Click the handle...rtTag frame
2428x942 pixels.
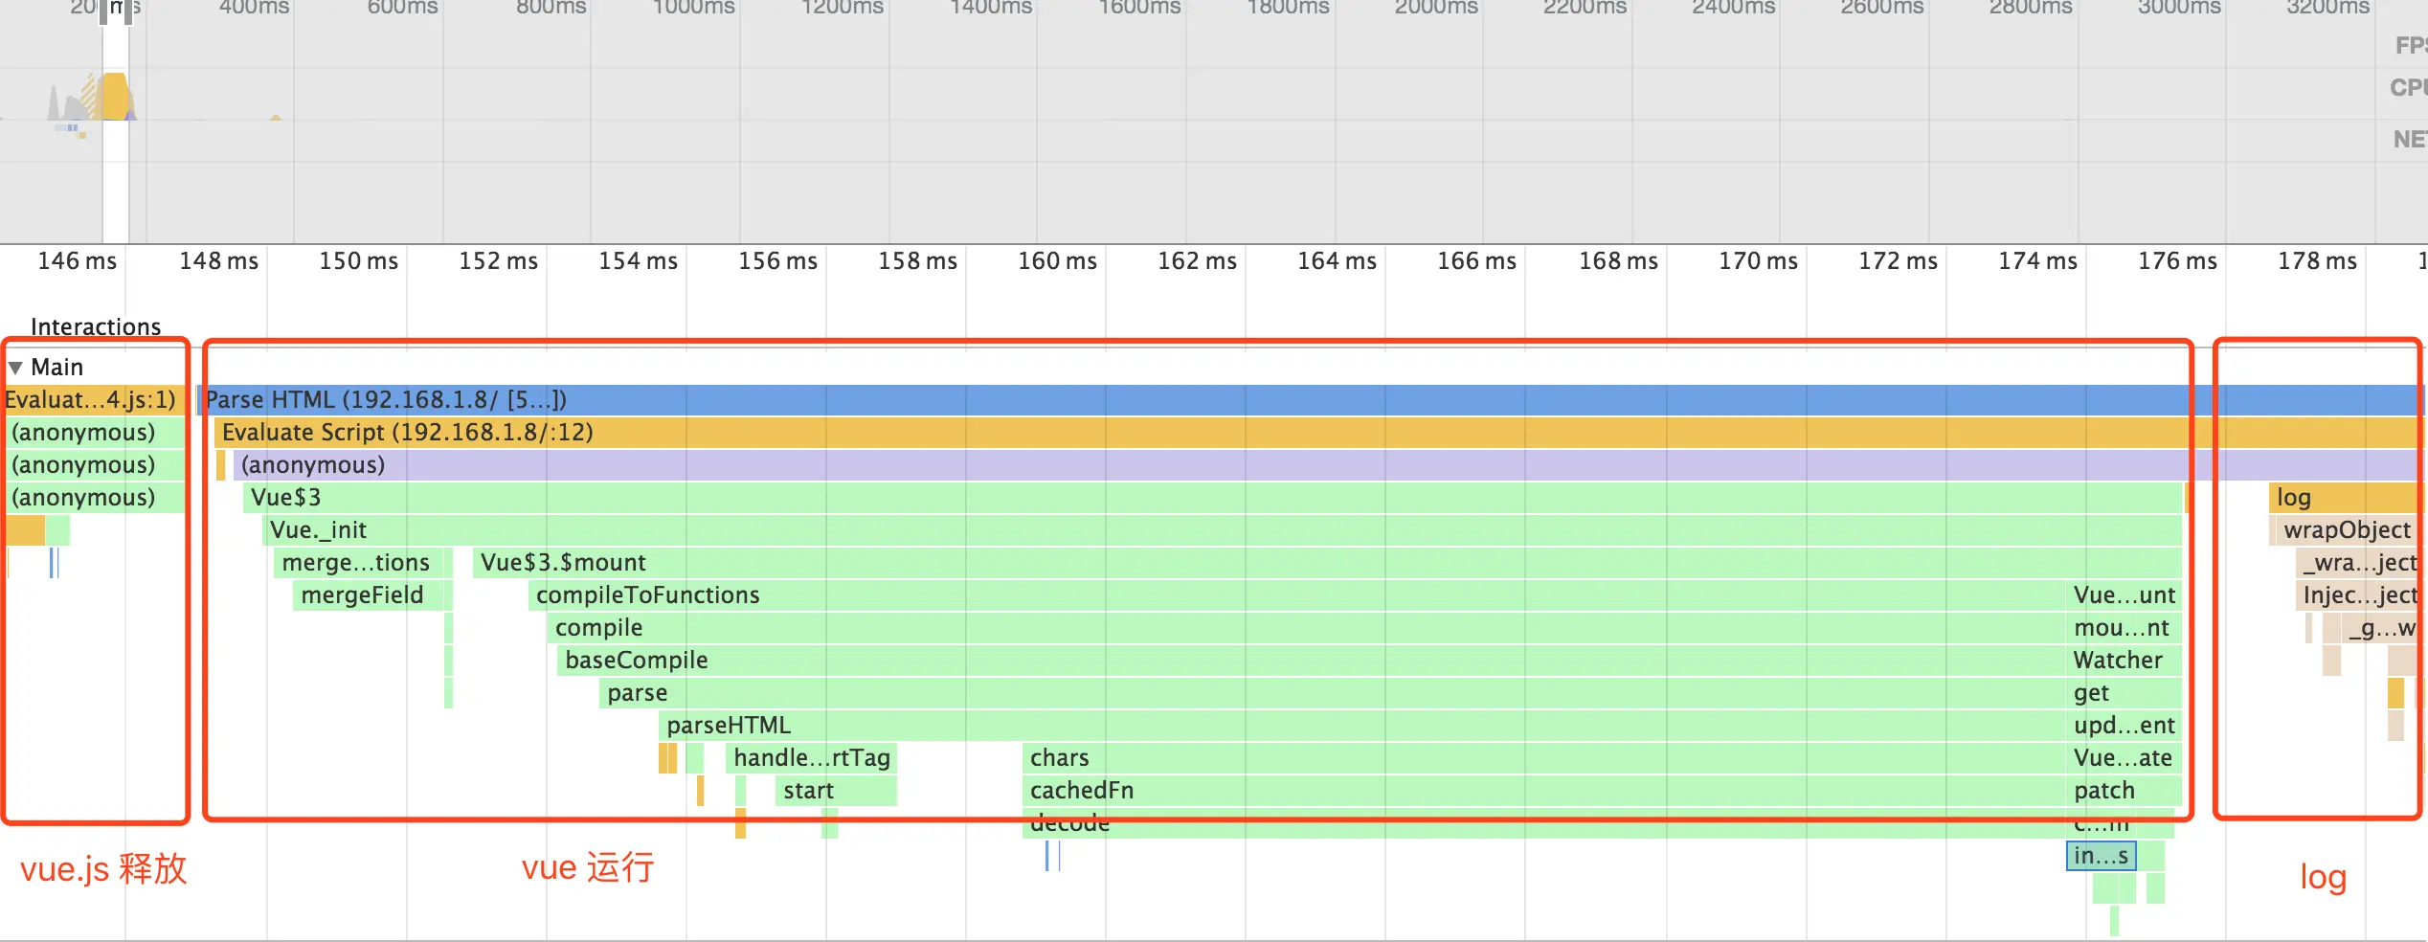click(811, 757)
